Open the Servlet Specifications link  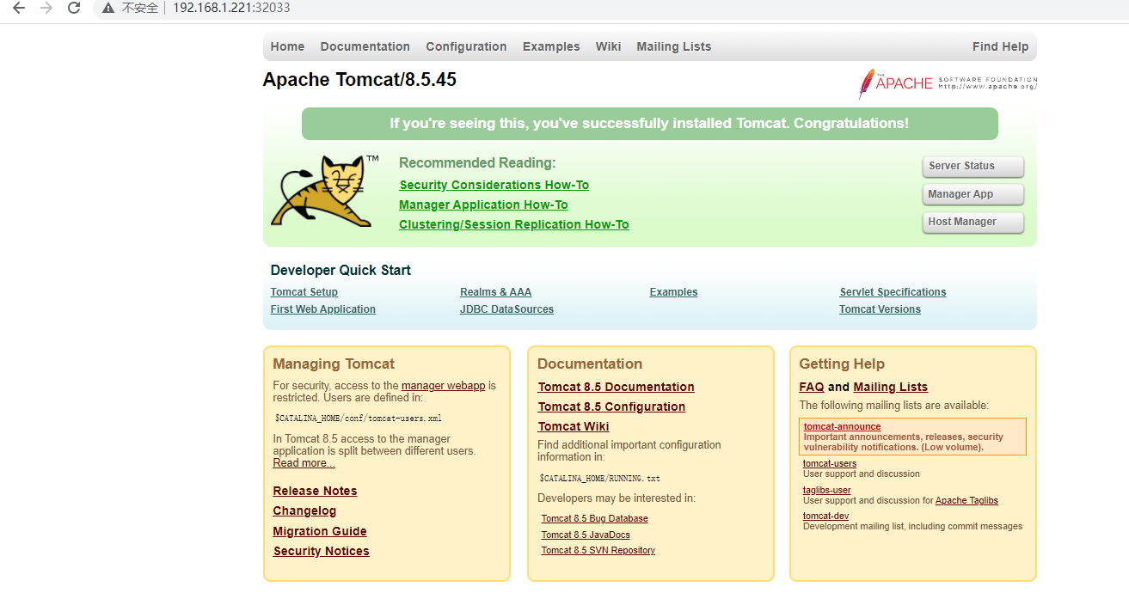(893, 292)
